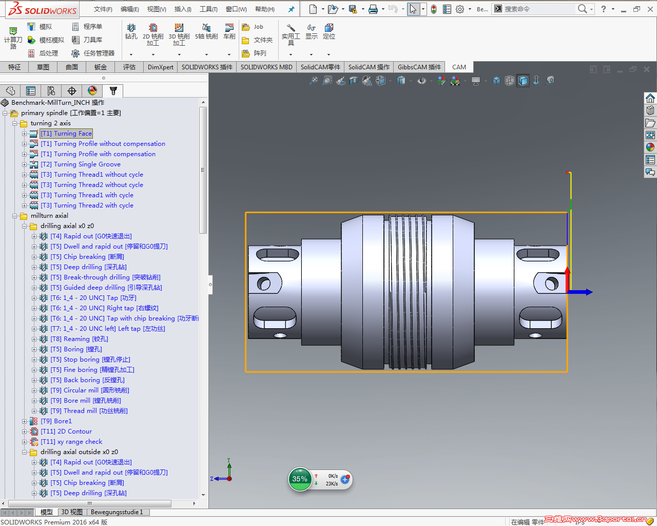Open the 工具(T) menu
The width and height of the screenshot is (657, 526).
tap(209, 9)
